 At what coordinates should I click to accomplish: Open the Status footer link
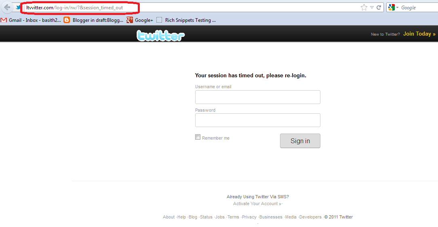click(x=206, y=217)
